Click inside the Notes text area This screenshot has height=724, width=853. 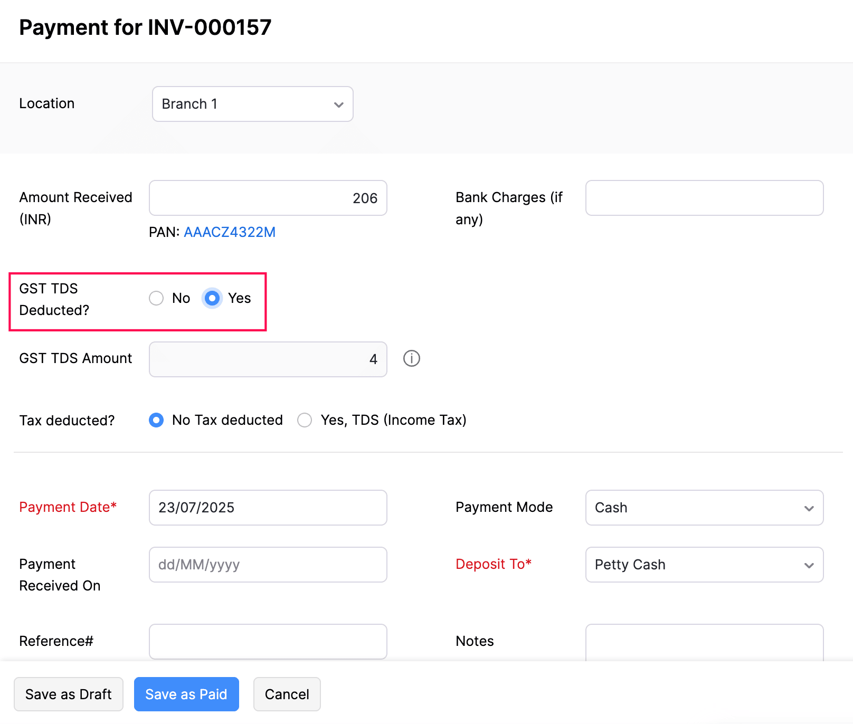pos(704,643)
